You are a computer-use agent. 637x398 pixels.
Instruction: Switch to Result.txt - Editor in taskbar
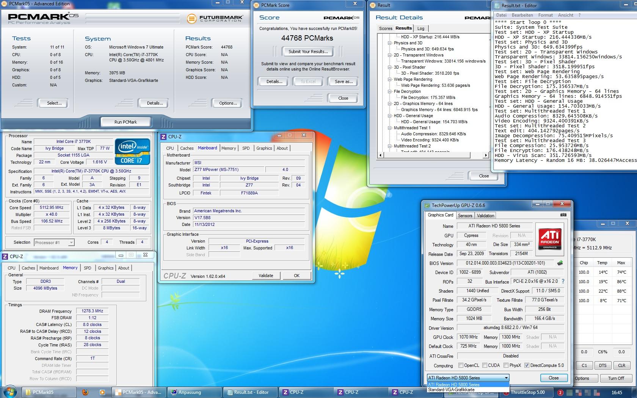click(x=251, y=392)
